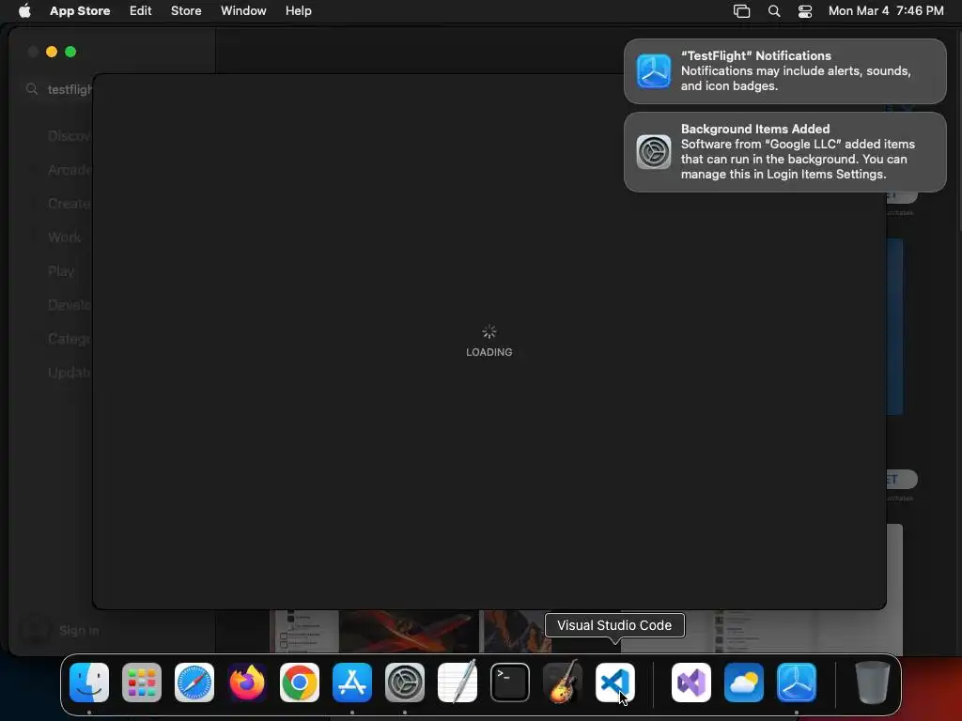The image size is (962, 721).
Task: Open the Apple menu
Action: [x=24, y=11]
